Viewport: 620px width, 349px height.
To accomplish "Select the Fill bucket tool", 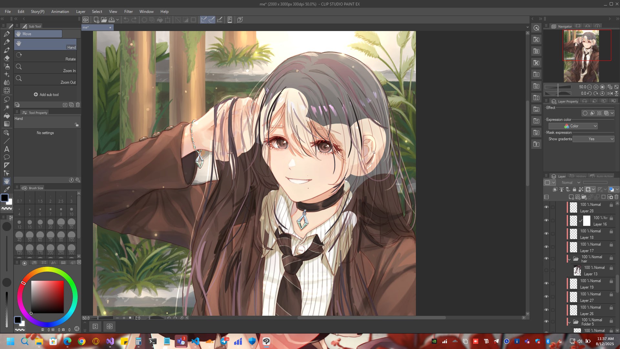I will [6, 115].
